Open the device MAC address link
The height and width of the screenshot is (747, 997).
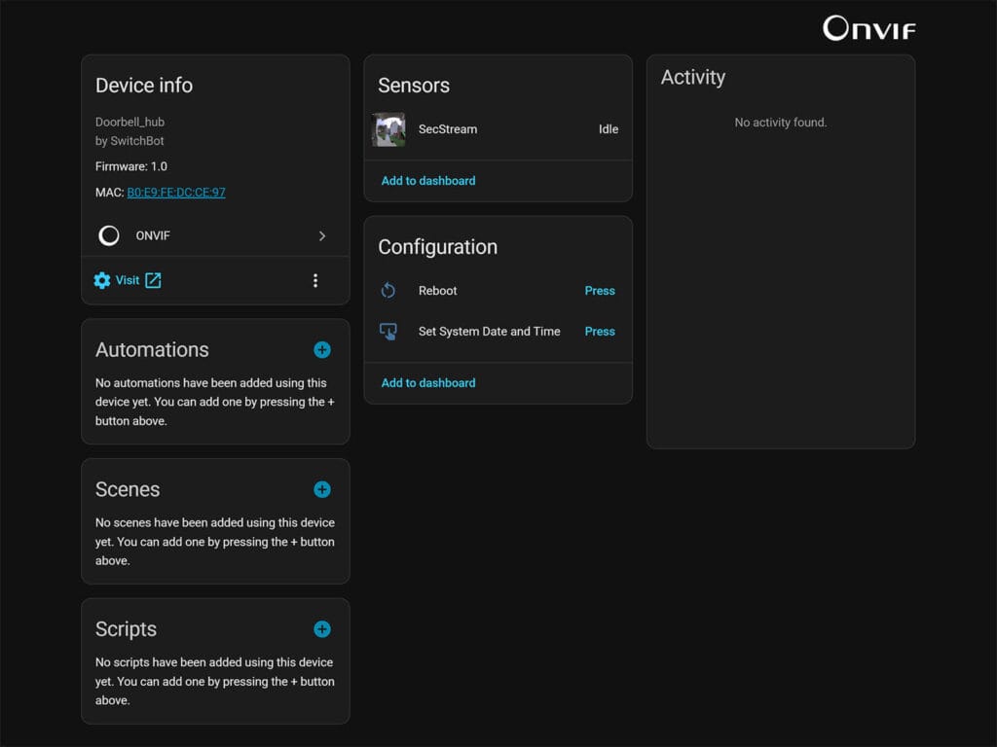(x=176, y=192)
